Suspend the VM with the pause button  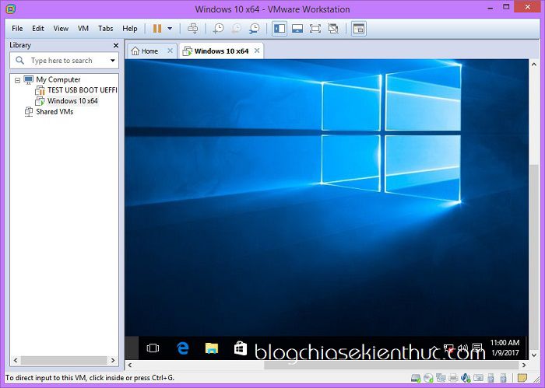157,29
